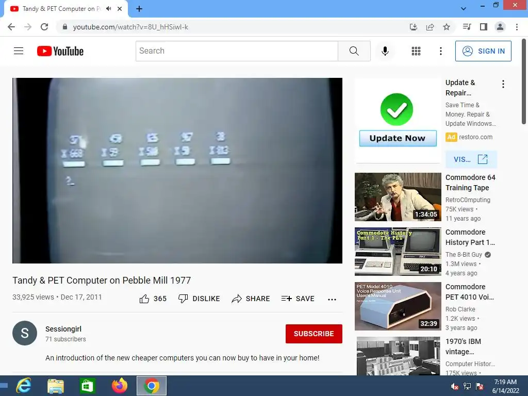Open restoro.com ad link
The height and width of the screenshot is (396, 528).
[x=475, y=137]
